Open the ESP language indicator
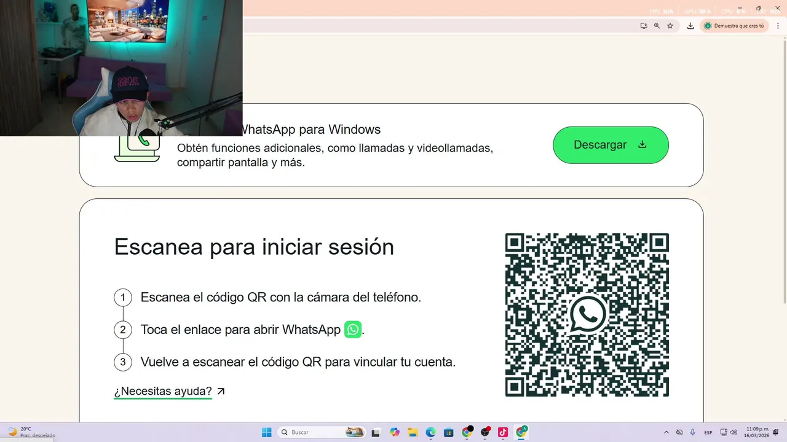Screen dimensions: 787x442 click(x=708, y=432)
